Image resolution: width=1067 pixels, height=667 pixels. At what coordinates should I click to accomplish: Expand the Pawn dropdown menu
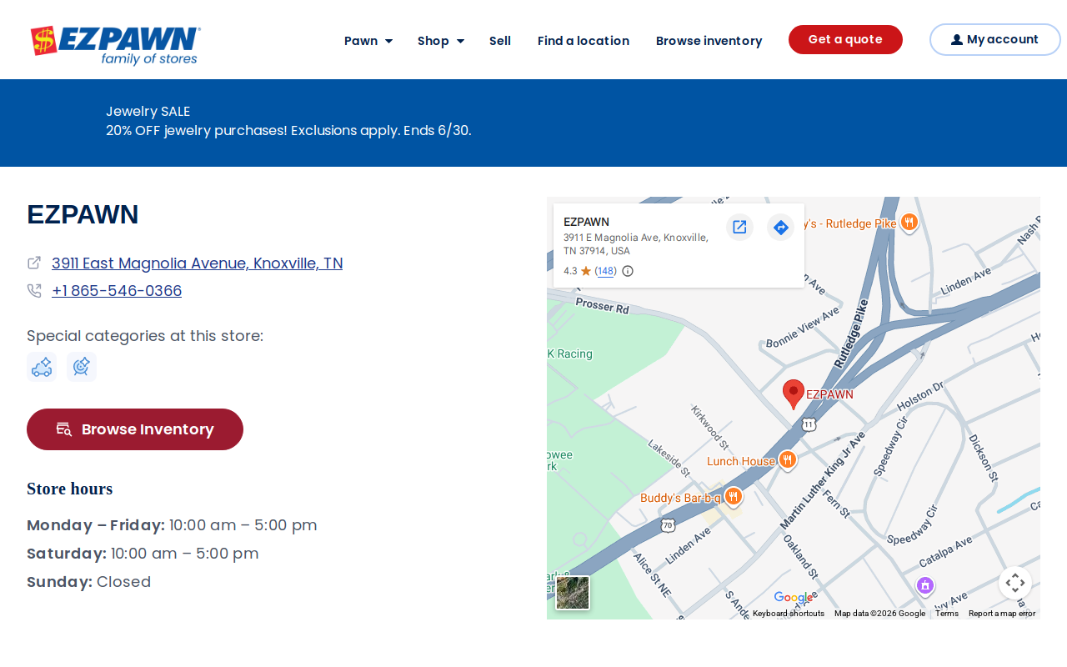(x=368, y=41)
